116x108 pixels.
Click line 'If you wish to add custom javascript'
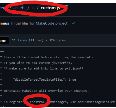(38, 63)
